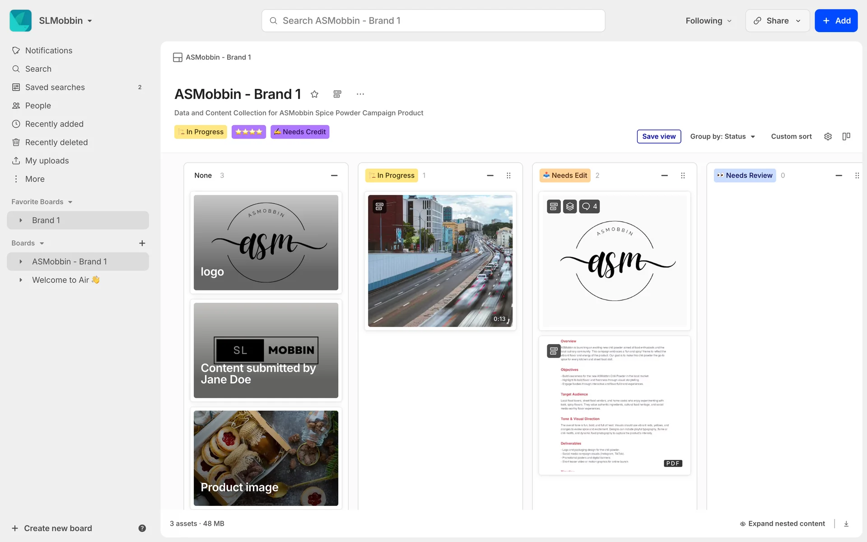Collapse the In Progress column
Viewport: 867px width, 542px height.
(490, 175)
